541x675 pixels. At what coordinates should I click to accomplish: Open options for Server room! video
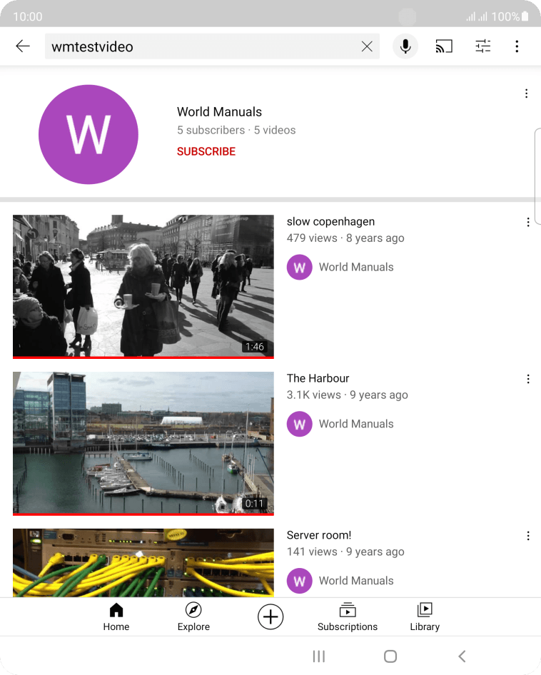(528, 536)
